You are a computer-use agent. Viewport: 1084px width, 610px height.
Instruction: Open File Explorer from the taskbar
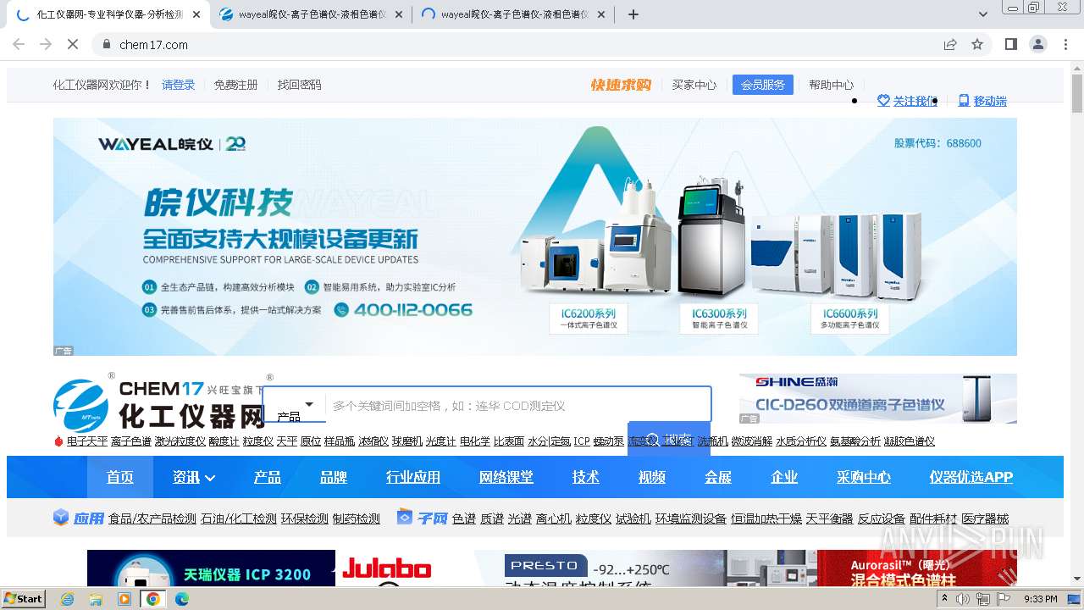(x=96, y=599)
